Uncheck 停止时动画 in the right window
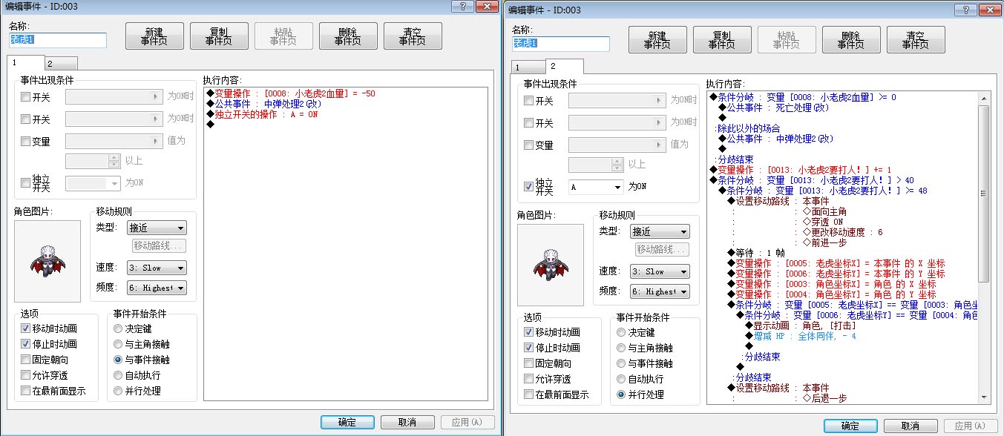This screenshot has width=1004, height=436. point(529,348)
